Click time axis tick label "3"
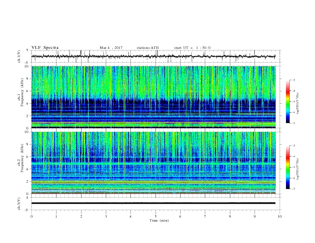Viewport: 315px width, 243px height. (x=106, y=216)
